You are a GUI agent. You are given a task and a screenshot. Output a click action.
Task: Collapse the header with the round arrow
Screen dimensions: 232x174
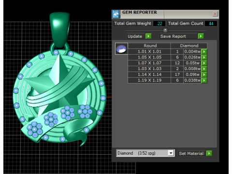point(165,30)
